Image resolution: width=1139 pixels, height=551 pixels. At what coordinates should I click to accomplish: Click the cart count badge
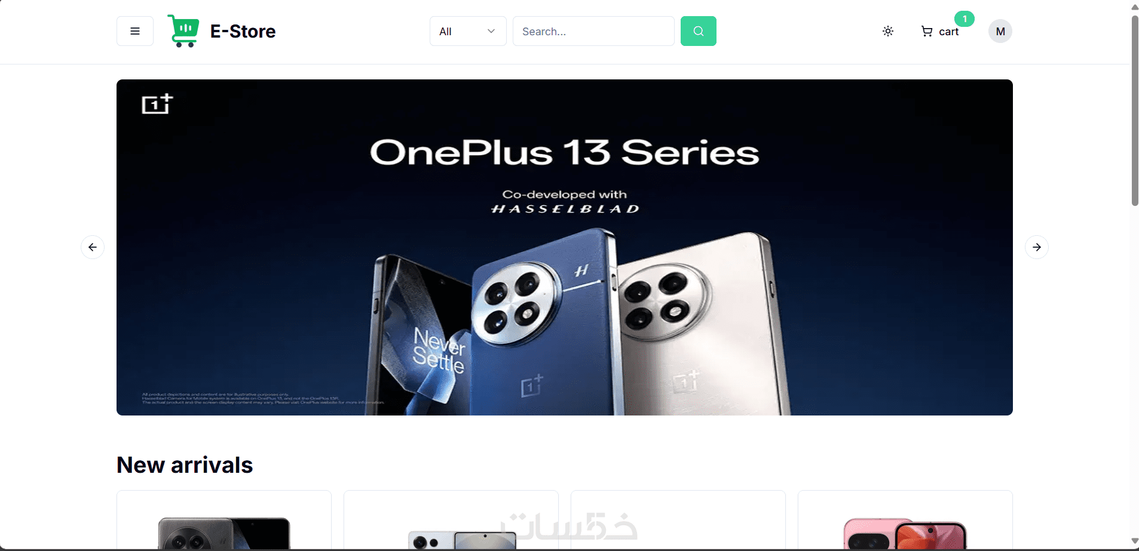[965, 19]
